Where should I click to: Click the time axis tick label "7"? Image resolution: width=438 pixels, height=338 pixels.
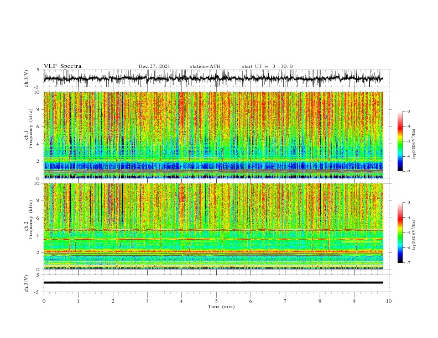[x=285, y=301]
